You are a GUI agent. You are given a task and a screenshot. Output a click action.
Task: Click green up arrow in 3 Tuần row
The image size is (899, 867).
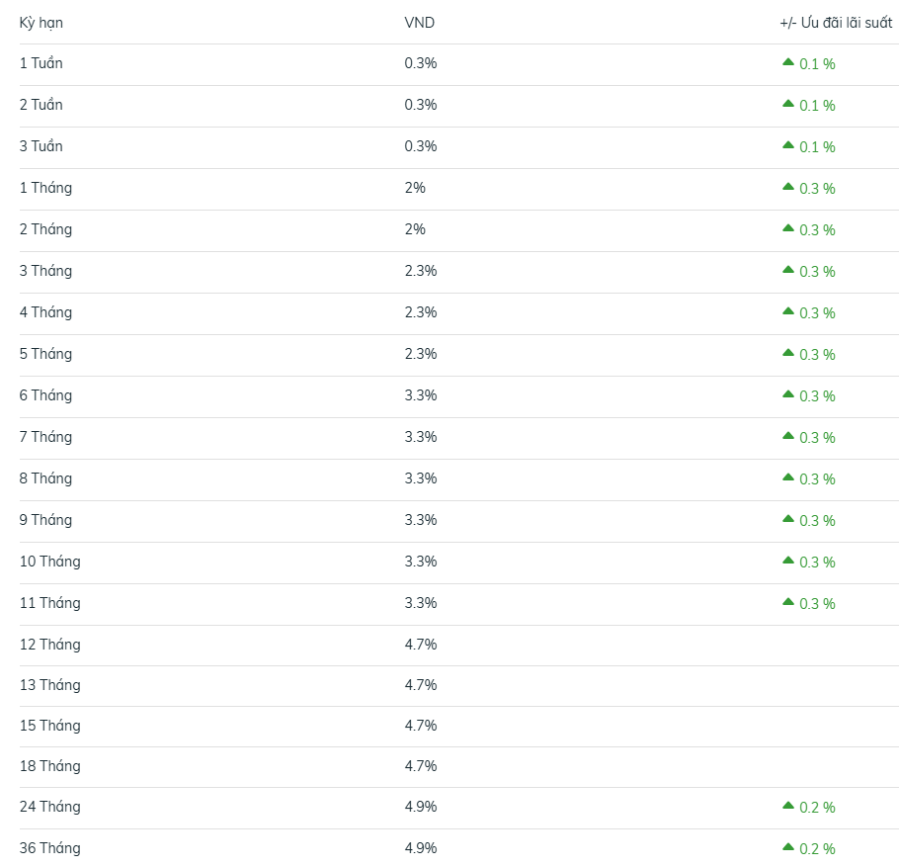(x=787, y=145)
